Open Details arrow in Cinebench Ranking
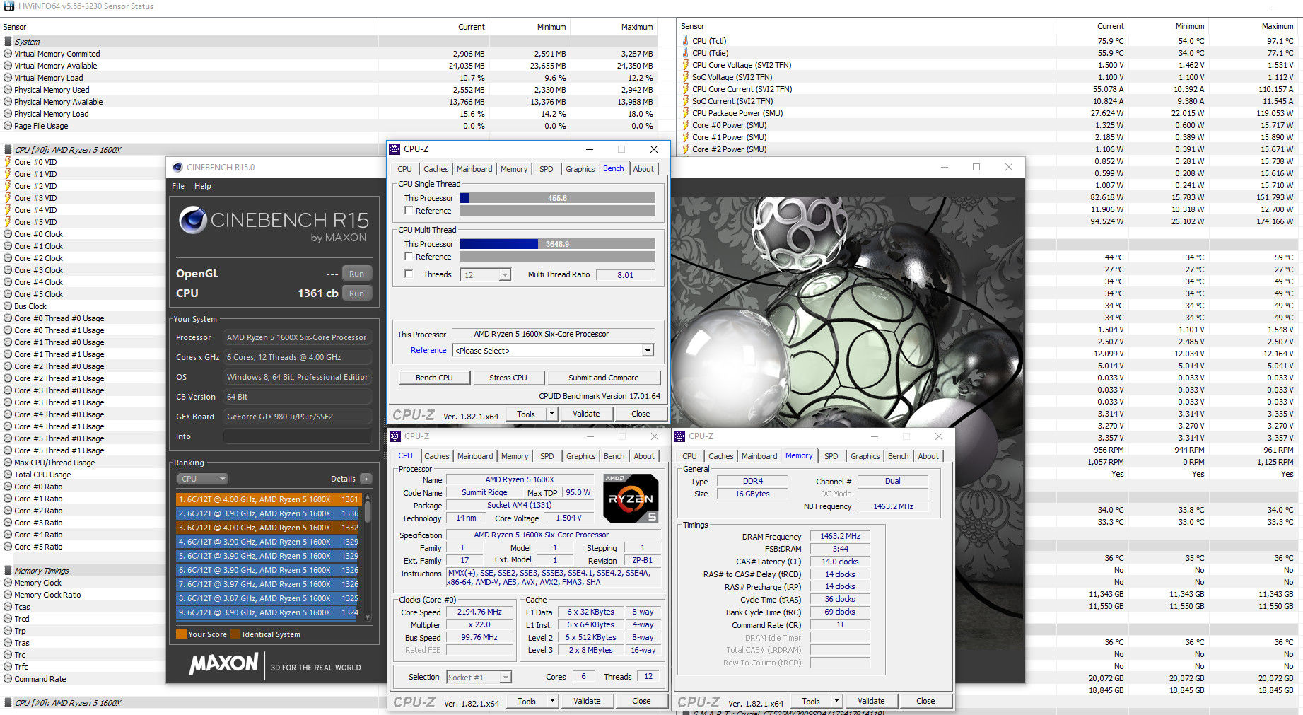The height and width of the screenshot is (715, 1303). [x=366, y=479]
